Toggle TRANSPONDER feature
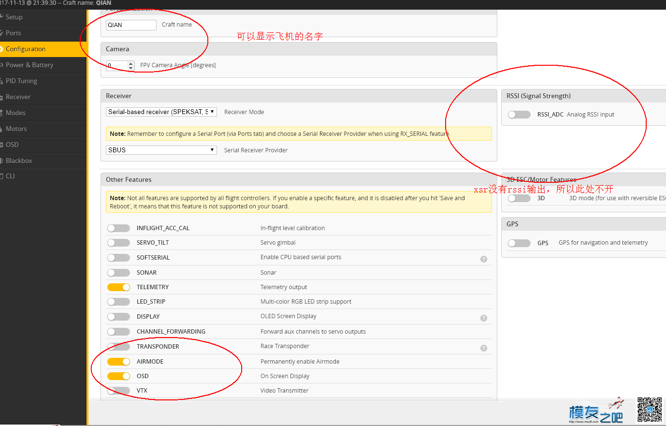The image size is (666, 426). [118, 347]
